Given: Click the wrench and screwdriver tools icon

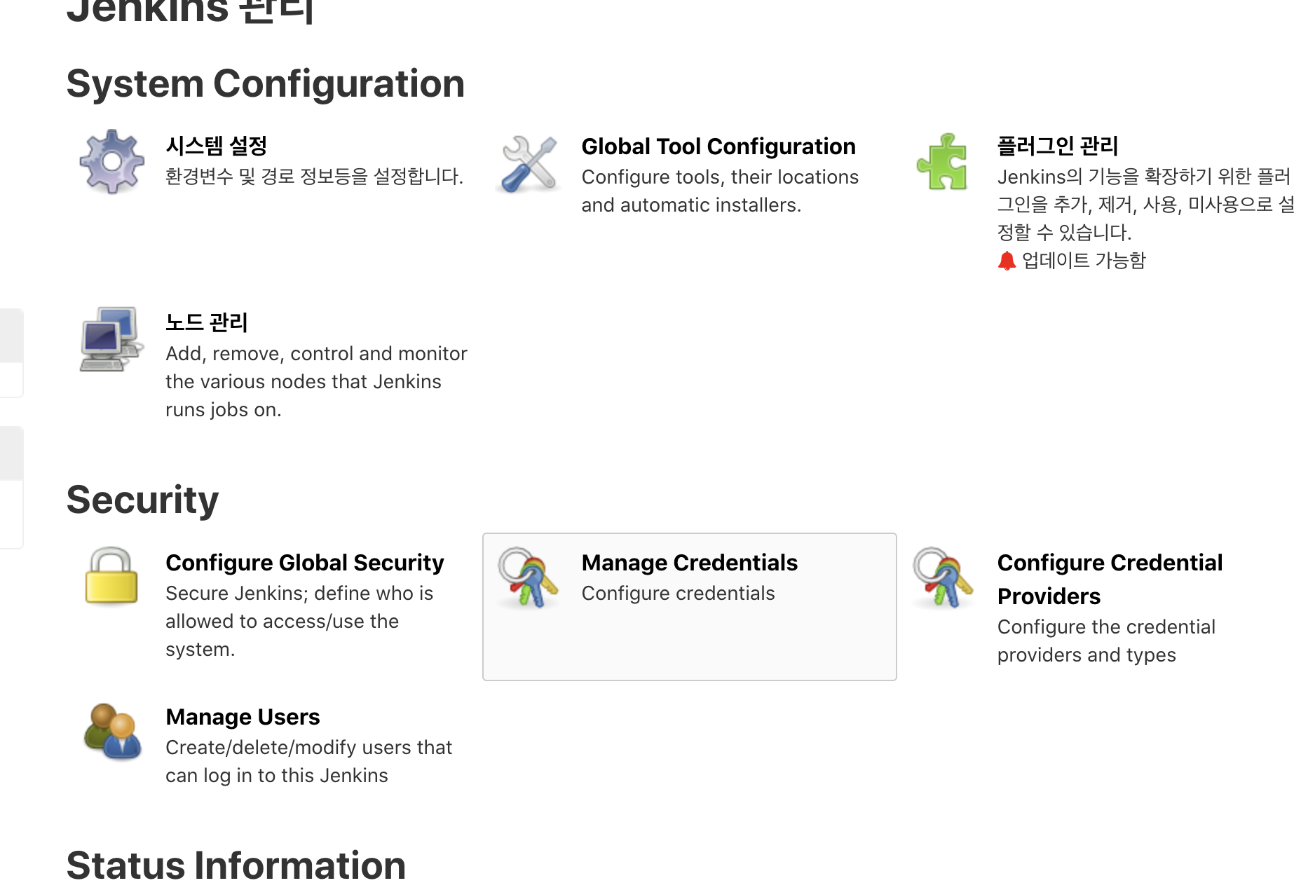Looking at the screenshot, I should coord(529,163).
